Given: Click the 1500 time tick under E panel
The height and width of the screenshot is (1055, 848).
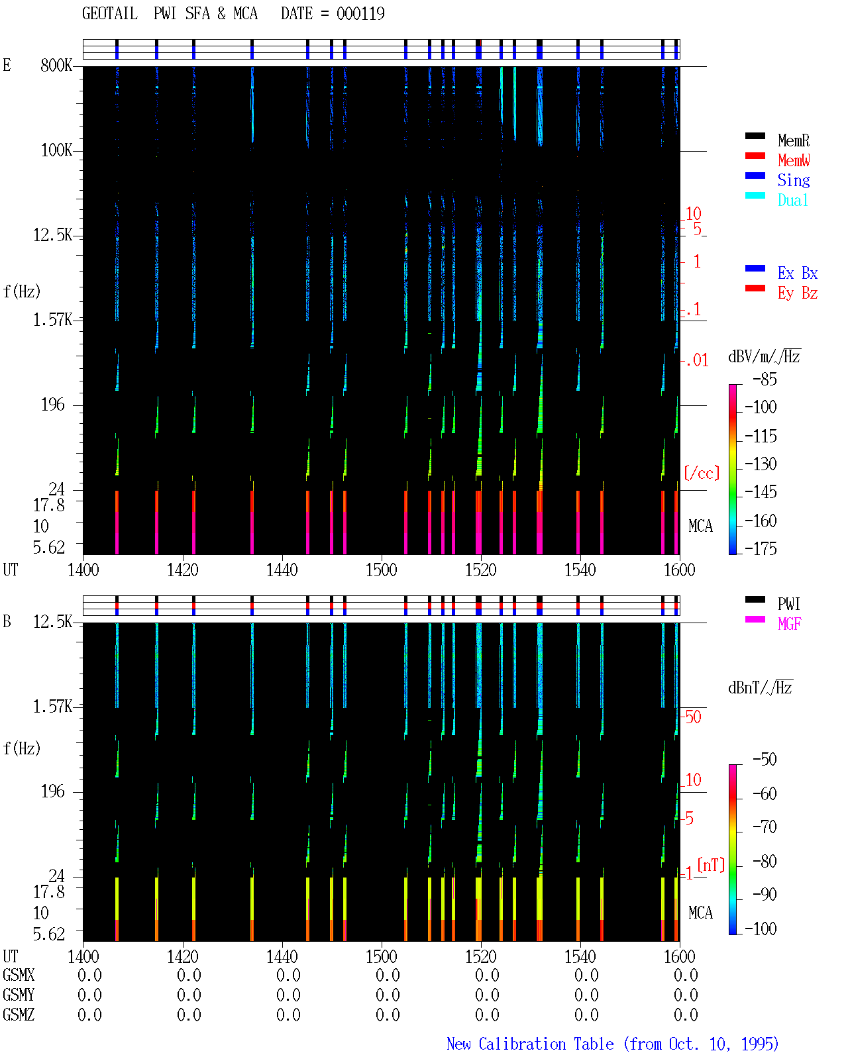Looking at the screenshot, I should [381, 570].
